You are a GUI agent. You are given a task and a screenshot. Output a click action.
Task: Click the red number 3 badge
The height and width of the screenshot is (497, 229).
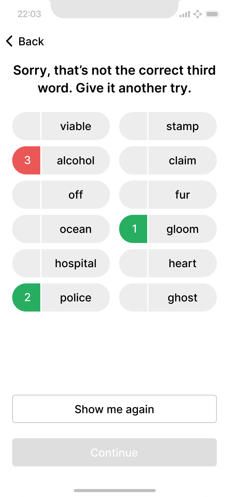click(27, 160)
